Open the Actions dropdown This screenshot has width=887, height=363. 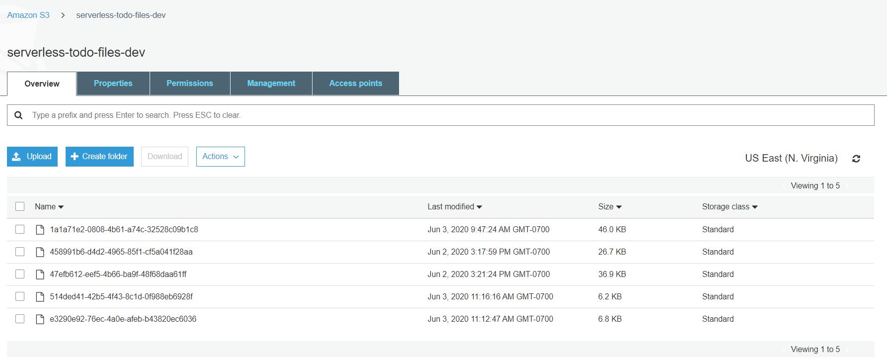pyautogui.click(x=220, y=156)
